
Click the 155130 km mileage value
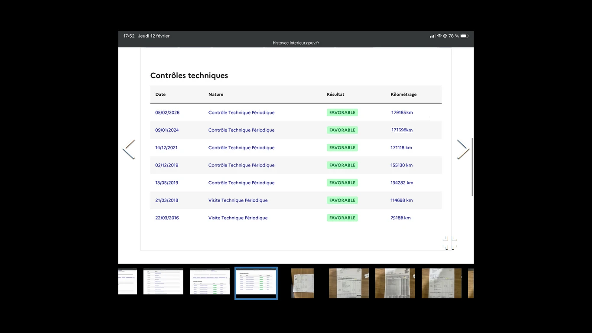[402, 165]
